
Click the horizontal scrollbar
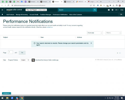click(62, 95)
